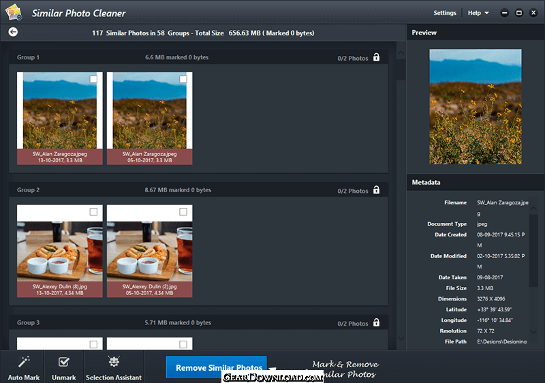Click the photo list scroll up arrow
545x383 pixels.
click(x=401, y=53)
